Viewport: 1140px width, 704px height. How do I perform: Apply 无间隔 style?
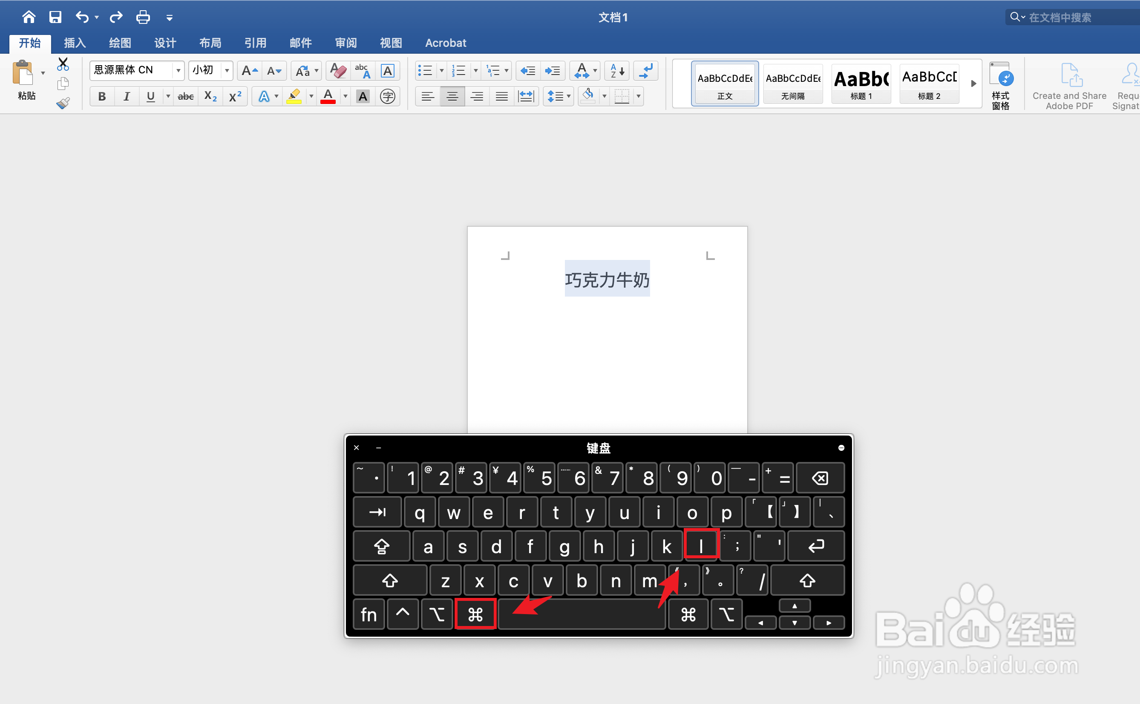(793, 84)
